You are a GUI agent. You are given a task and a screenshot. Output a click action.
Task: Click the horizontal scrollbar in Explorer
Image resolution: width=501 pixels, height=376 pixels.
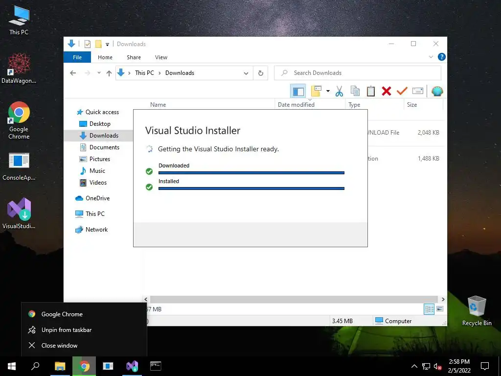tap(294, 299)
